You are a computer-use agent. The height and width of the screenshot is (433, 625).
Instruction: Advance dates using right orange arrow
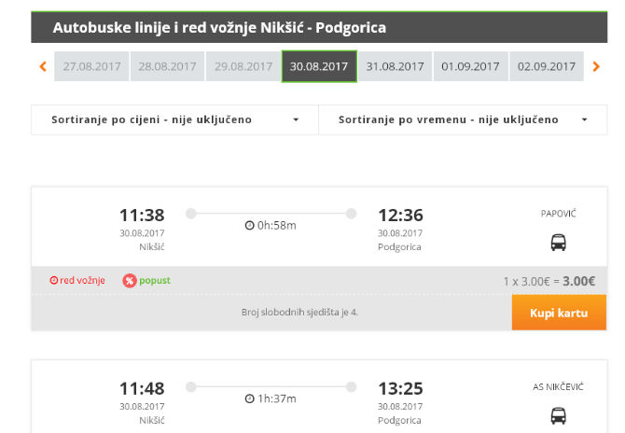click(x=596, y=66)
